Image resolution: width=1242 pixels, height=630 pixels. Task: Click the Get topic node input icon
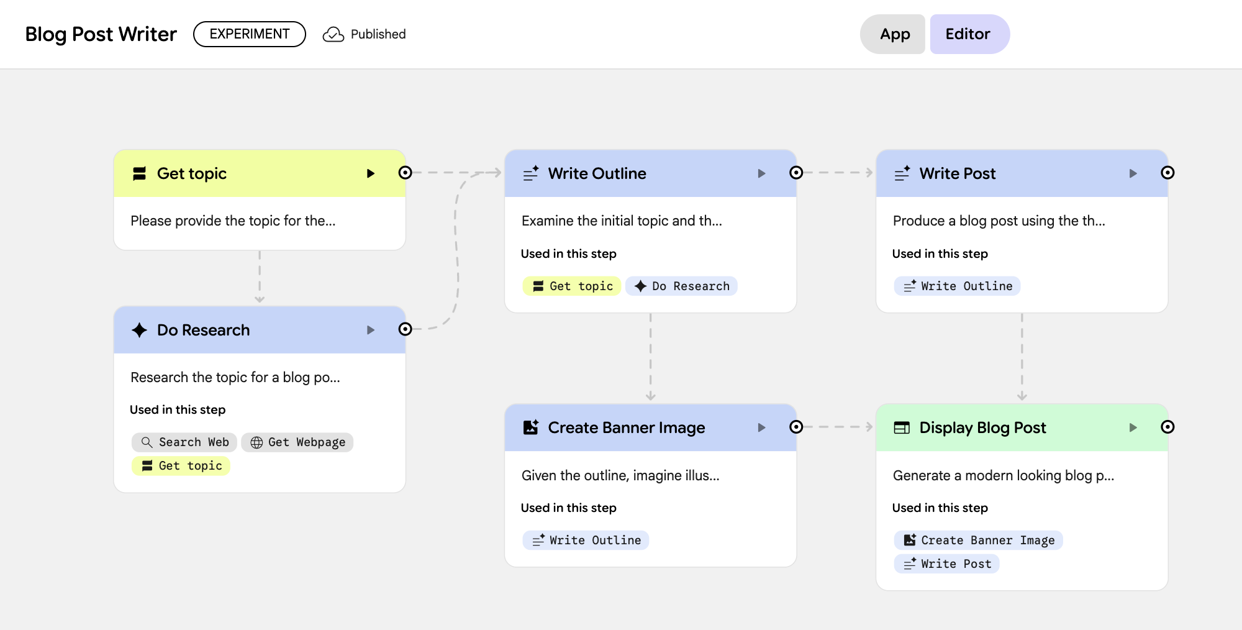[140, 173]
